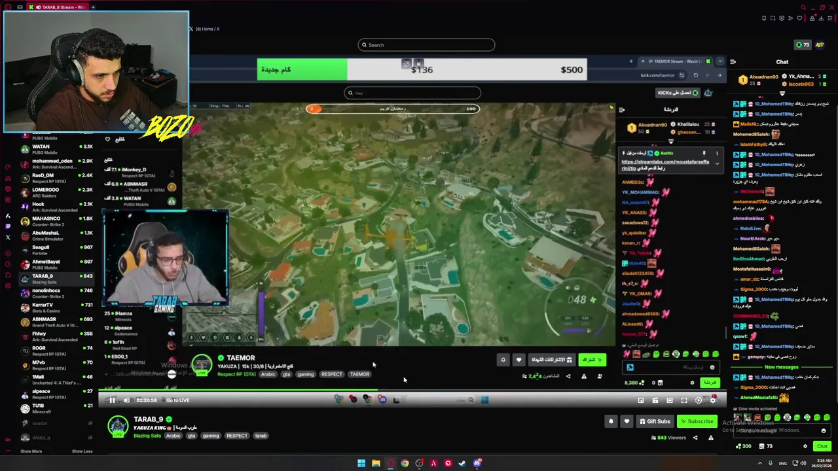
Task: Click the 73 counter at the top right
Action: tap(803, 45)
